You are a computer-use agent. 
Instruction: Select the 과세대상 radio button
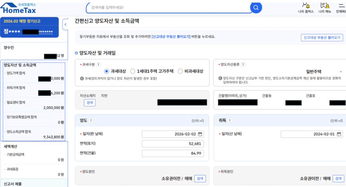click(x=107, y=71)
